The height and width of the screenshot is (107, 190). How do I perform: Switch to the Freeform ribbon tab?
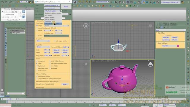[x=17, y=9]
